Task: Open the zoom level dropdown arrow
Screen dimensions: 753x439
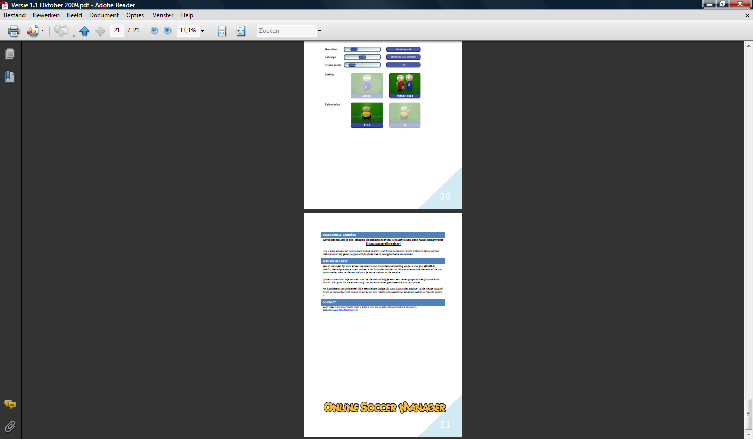Action: pyautogui.click(x=202, y=31)
